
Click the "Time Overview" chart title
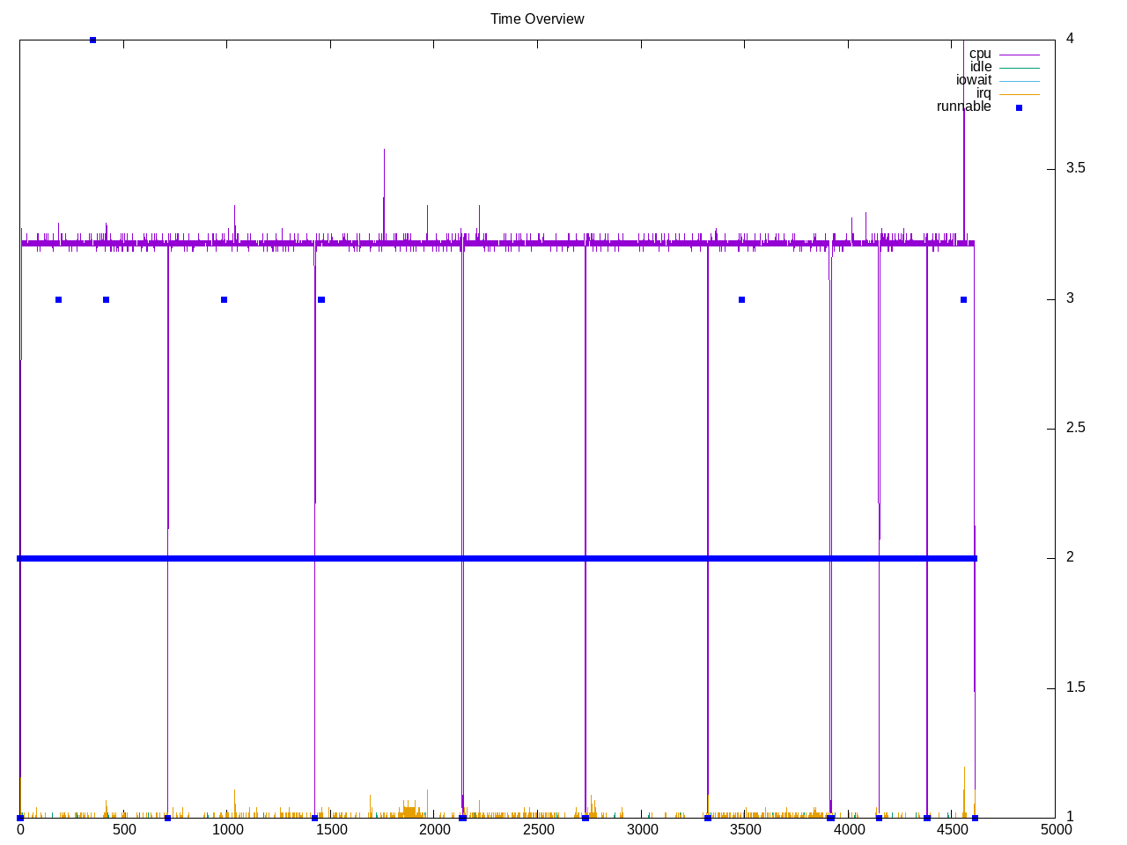click(x=537, y=18)
